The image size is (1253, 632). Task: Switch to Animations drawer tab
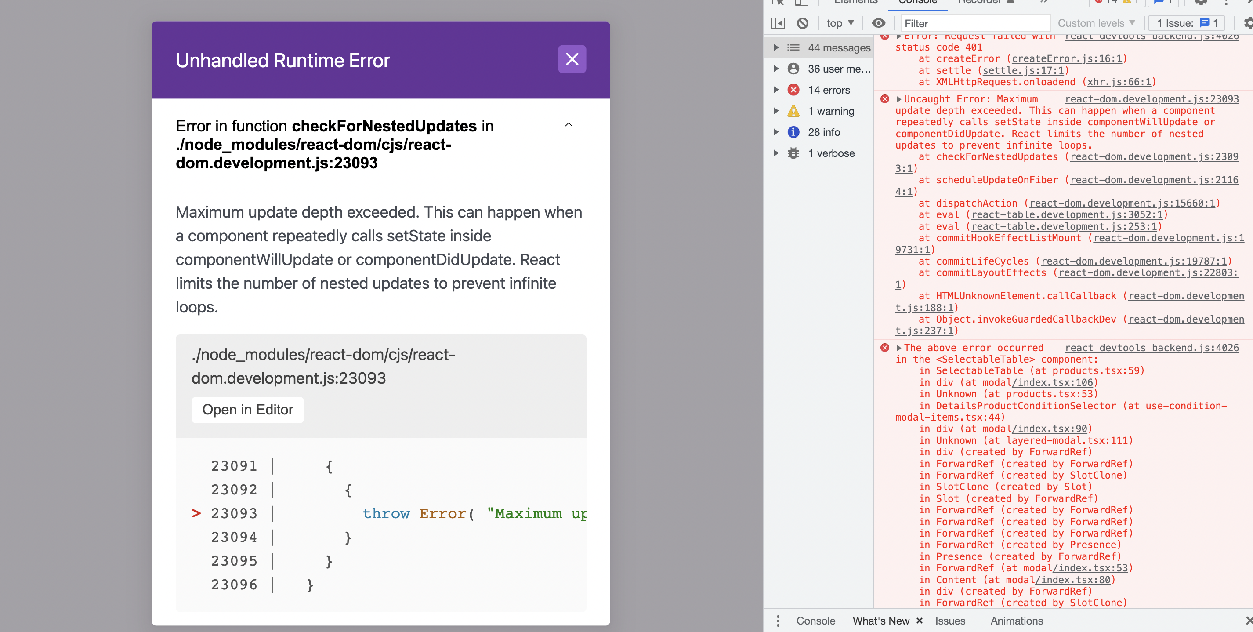1016,621
